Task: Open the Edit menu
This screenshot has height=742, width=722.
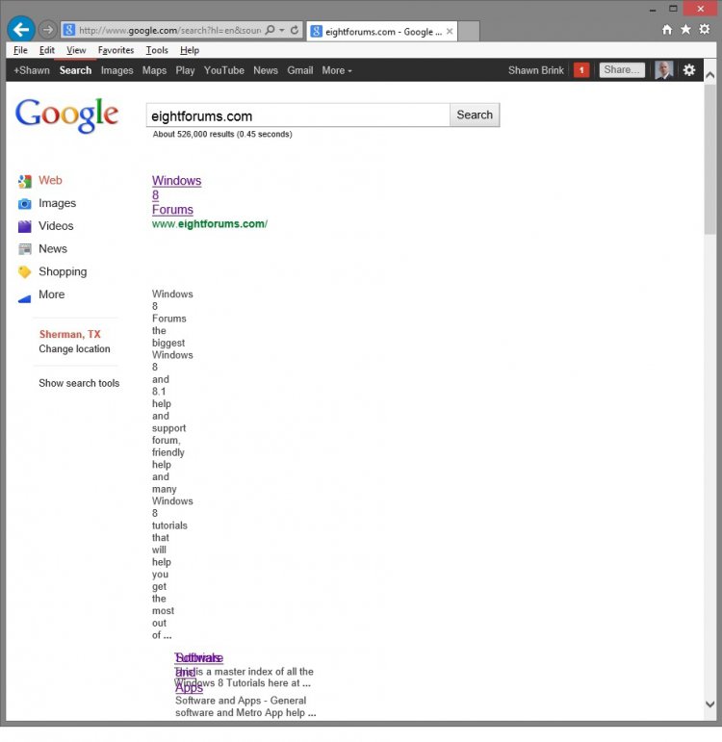Action: tap(47, 50)
